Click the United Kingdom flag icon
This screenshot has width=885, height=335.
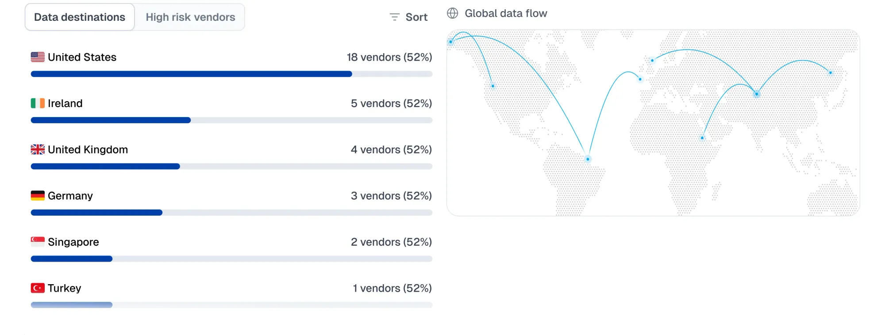pyautogui.click(x=37, y=149)
